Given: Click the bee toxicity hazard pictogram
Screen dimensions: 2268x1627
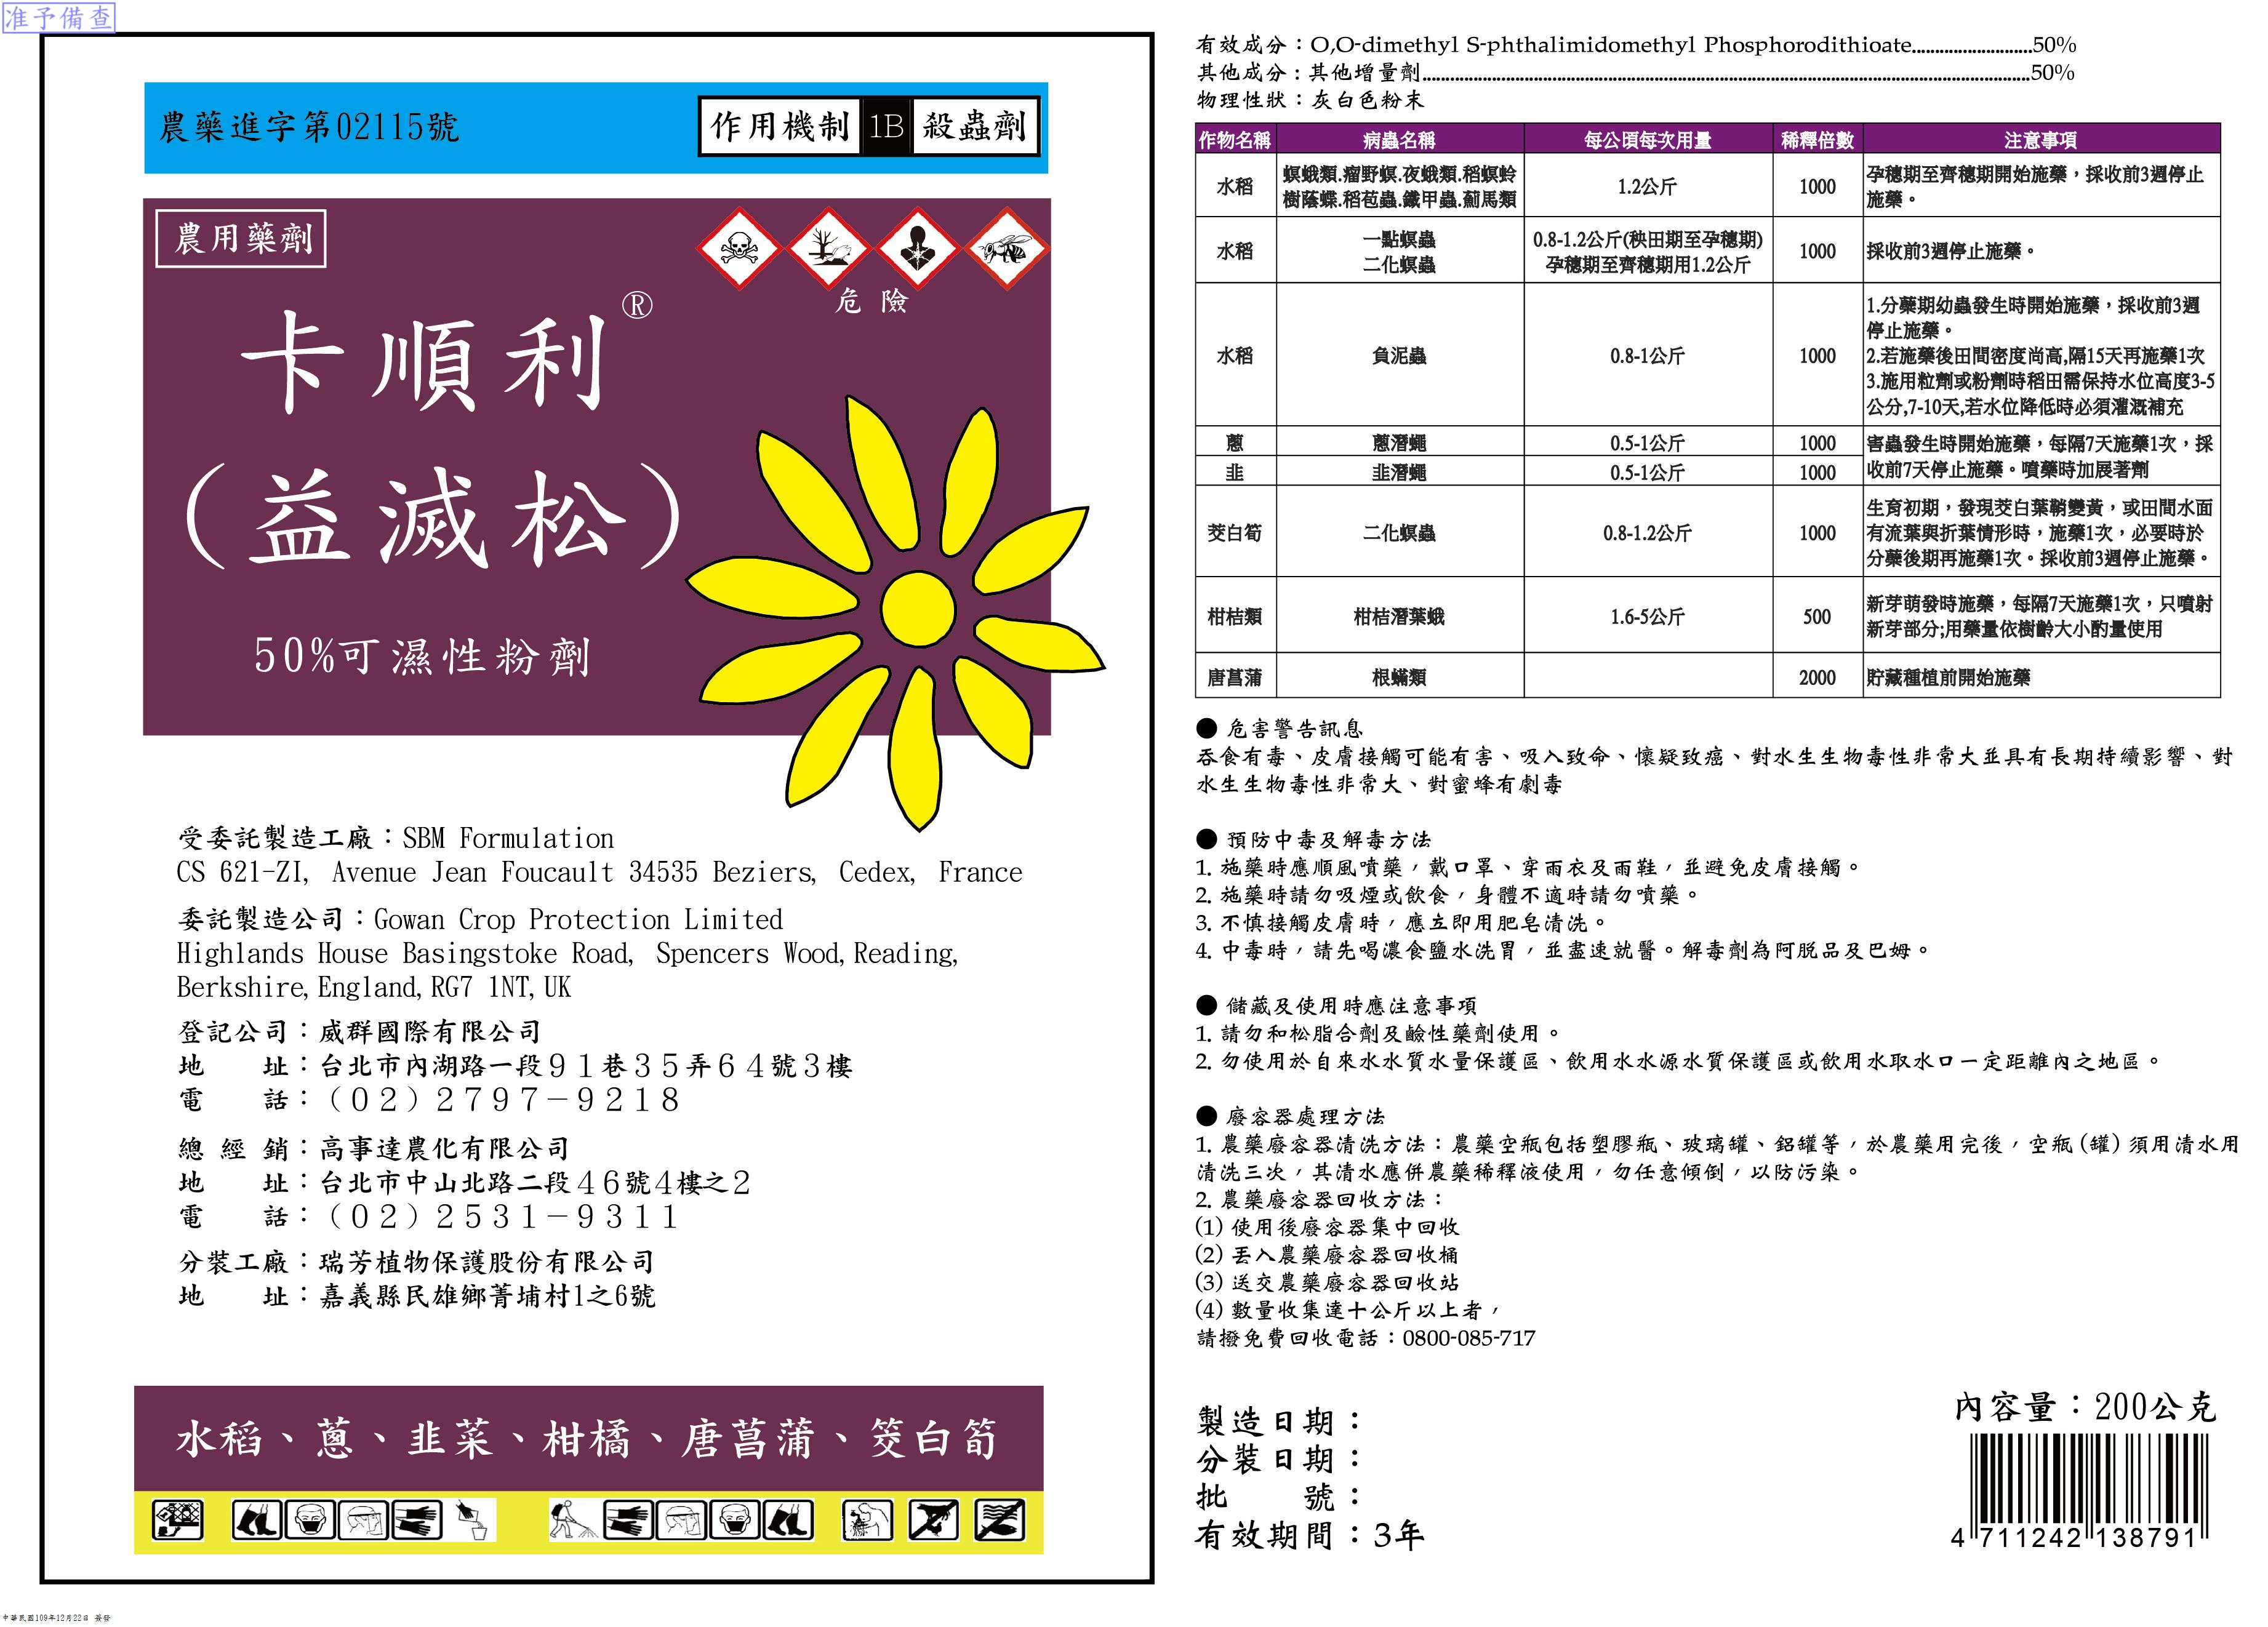Looking at the screenshot, I should point(1007,249).
